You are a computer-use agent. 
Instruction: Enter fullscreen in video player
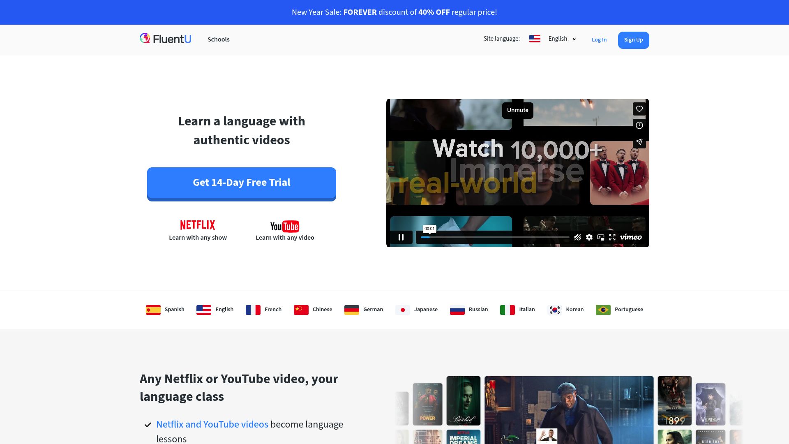[612, 237]
